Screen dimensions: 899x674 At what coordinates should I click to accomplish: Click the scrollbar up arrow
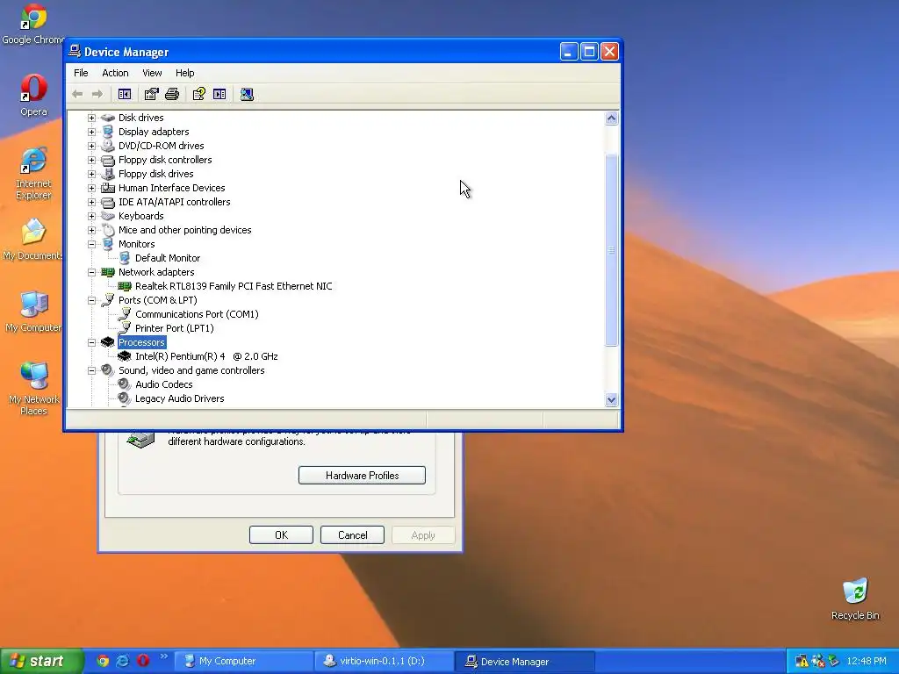(x=611, y=118)
